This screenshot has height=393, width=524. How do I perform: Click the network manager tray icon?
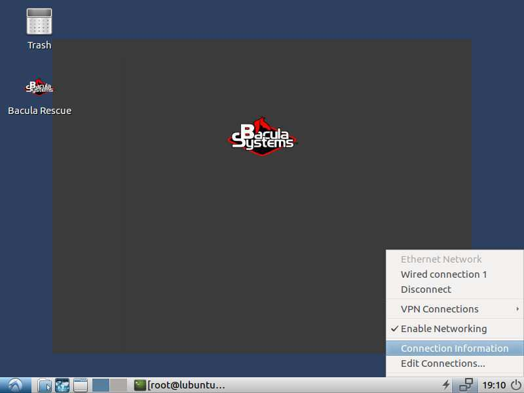click(466, 385)
